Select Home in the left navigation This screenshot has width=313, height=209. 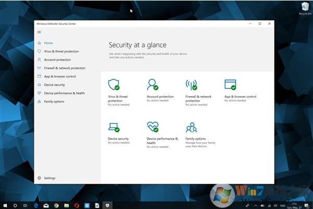48,43
